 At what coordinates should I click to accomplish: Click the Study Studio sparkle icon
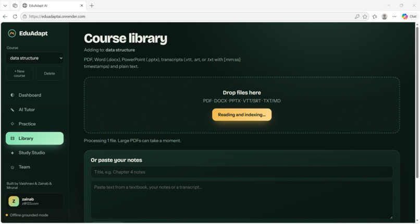click(13, 153)
